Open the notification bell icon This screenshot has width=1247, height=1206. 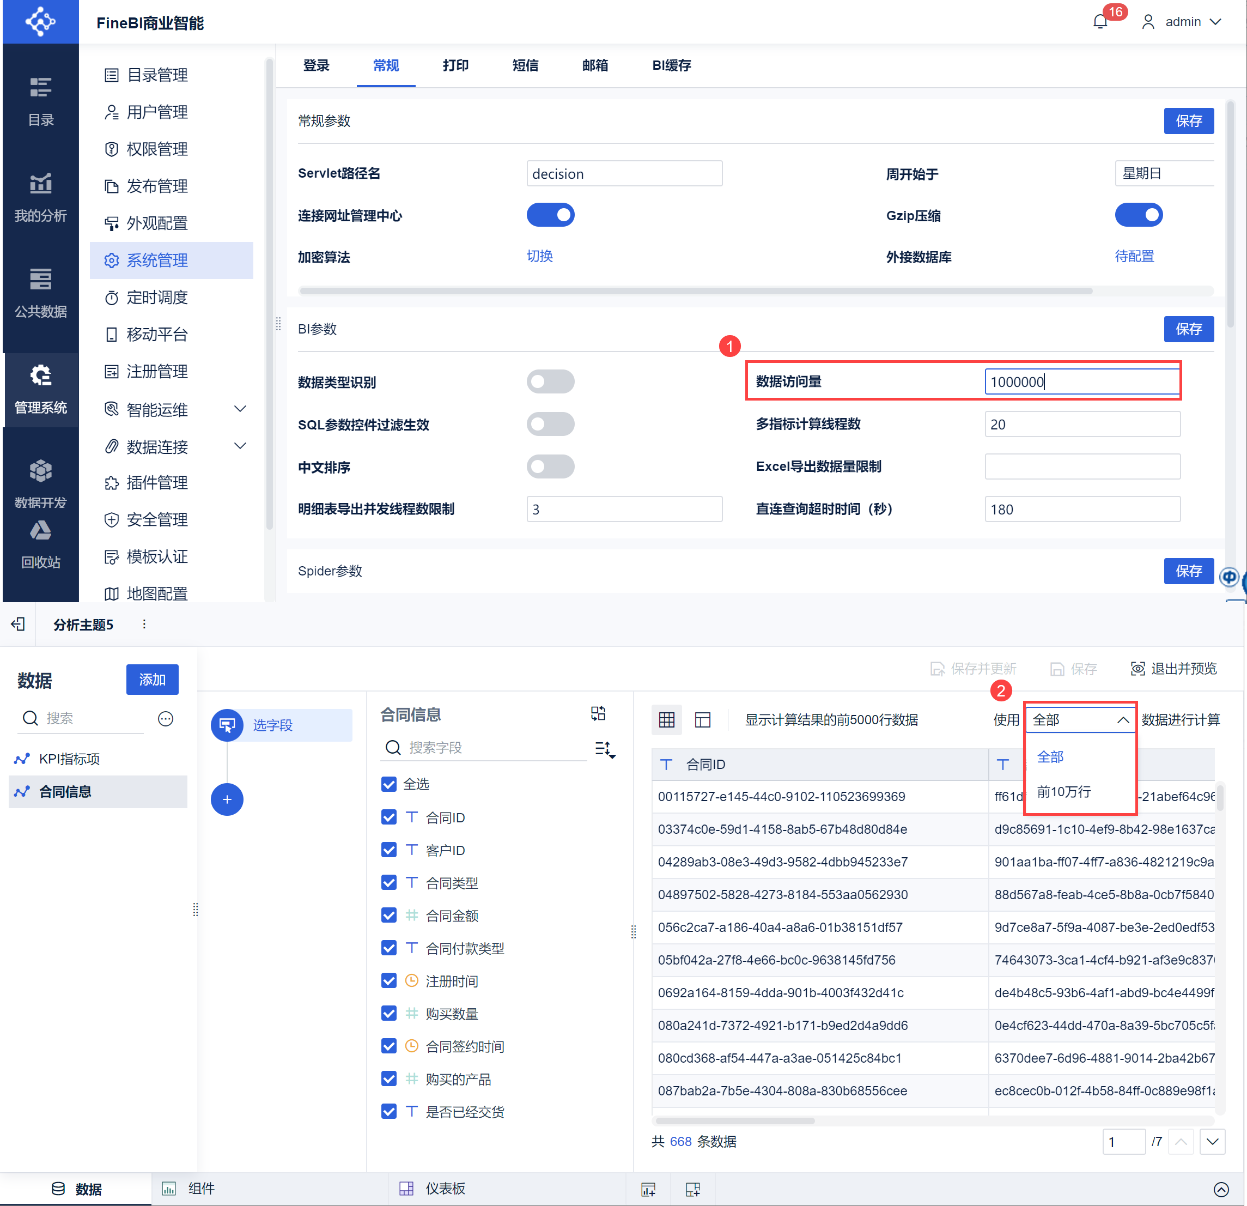click(1100, 22)
